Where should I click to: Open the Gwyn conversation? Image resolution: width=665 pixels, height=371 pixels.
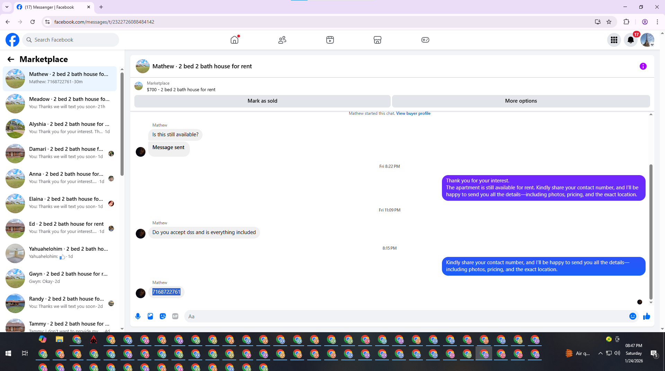[60, 278]
